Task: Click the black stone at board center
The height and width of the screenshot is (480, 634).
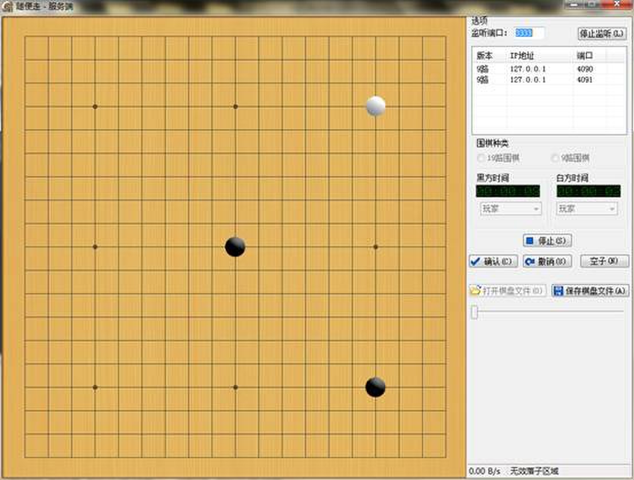Action: tap(235, 247)
